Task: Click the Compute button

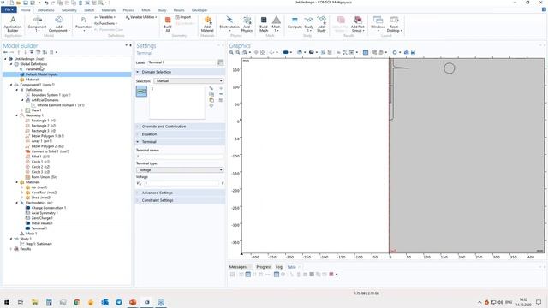Action: 295,22
